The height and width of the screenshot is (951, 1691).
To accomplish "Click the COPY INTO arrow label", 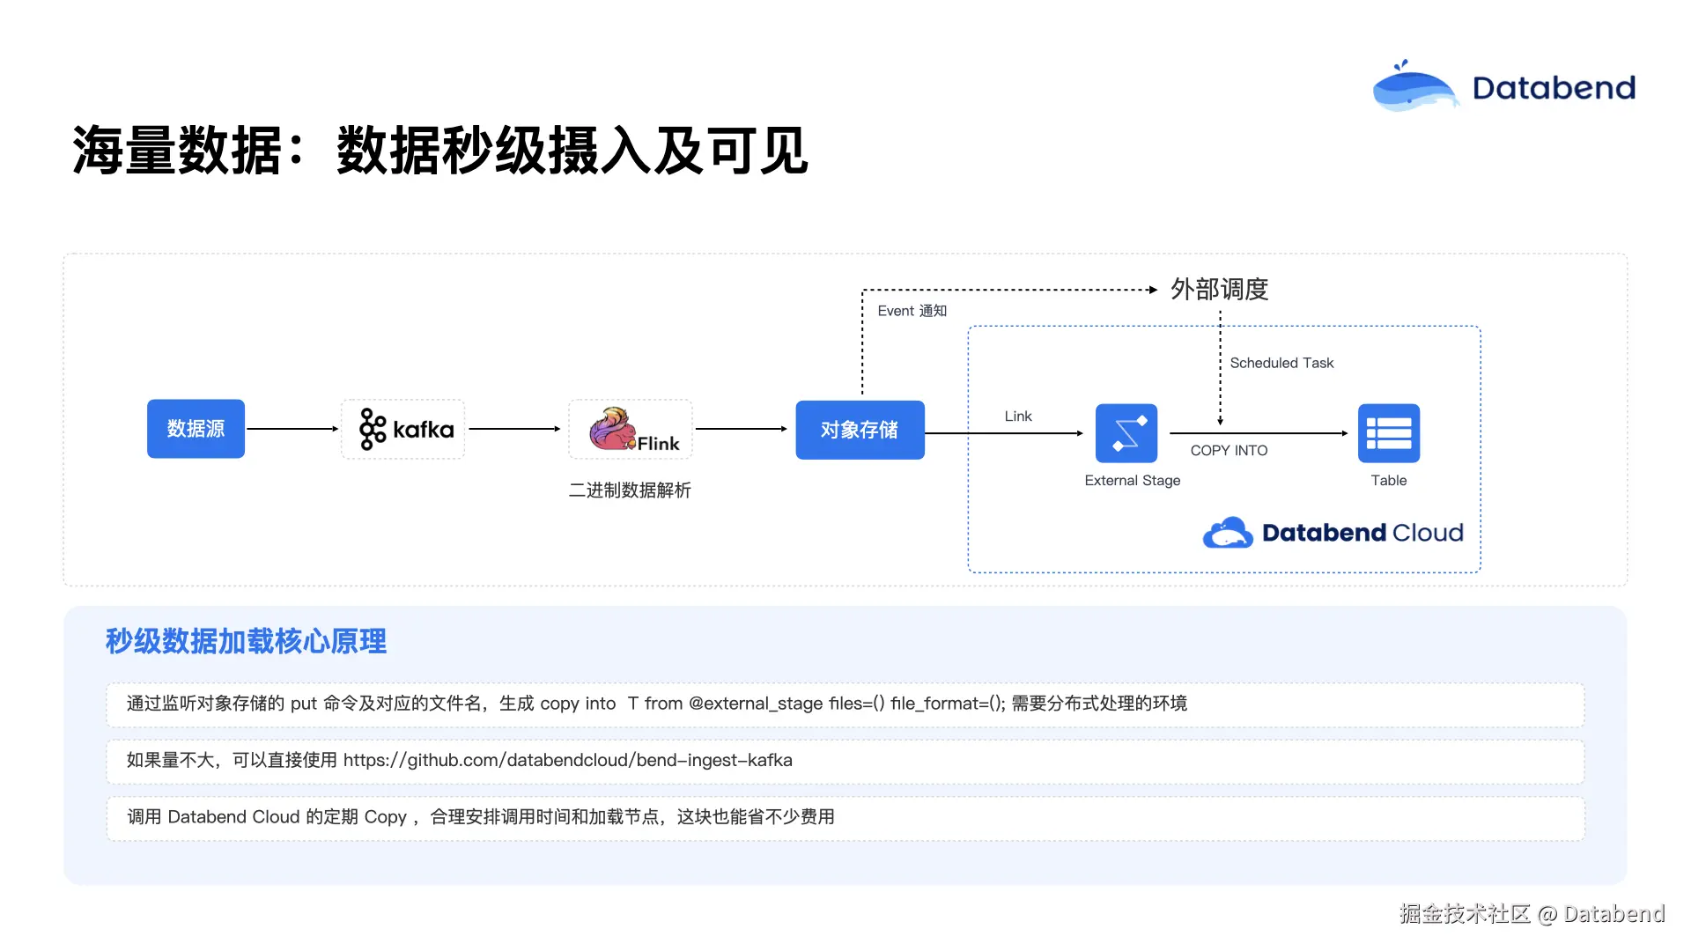I will coord(1229,450).
